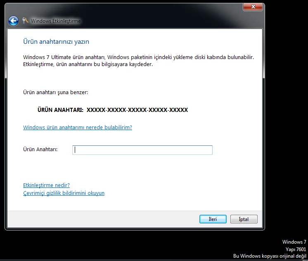
Task: Open 'Çevrimiçi gizlilik bildirimini okuyun' link
Action: click(64, 193)
